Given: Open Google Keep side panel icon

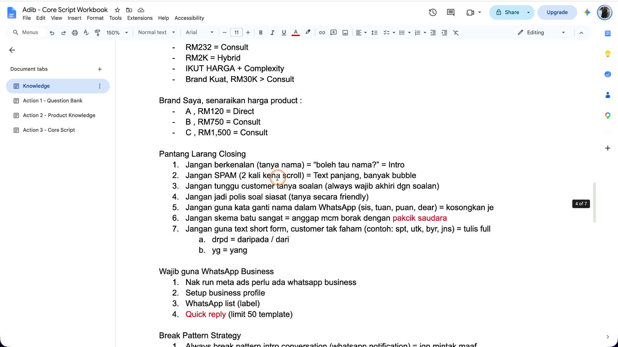Looking at the screenshot, I should click(608, 54).
